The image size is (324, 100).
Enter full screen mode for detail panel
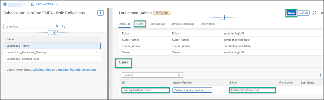314,13
